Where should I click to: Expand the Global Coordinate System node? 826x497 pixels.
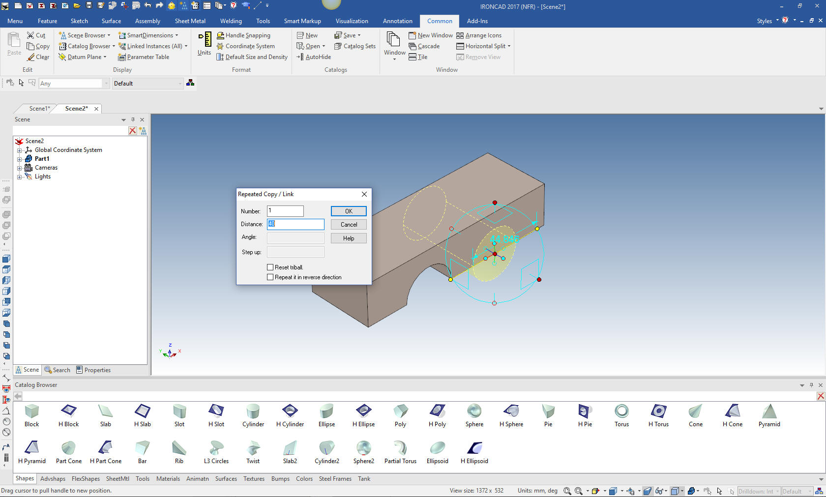click(19, 150)
